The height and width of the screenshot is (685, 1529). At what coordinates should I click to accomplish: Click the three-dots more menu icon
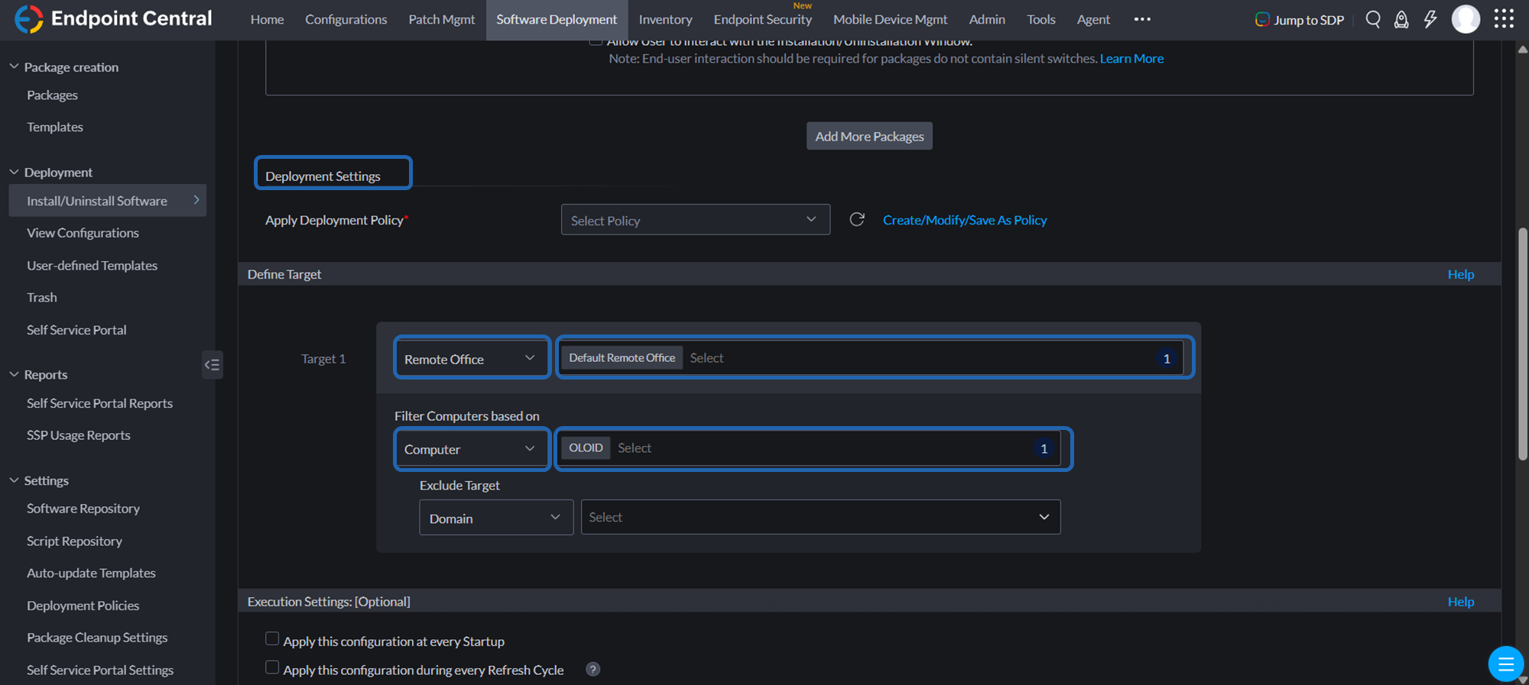coord(1142,19)
